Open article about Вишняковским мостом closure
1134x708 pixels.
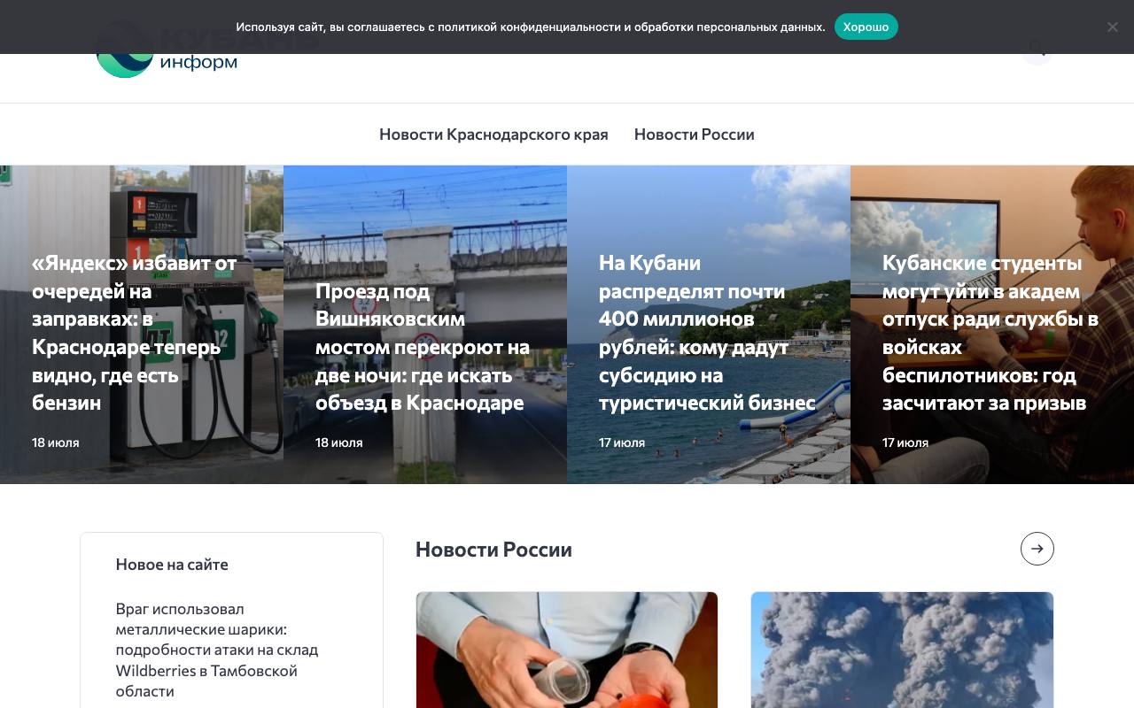(x=423, y=347)
